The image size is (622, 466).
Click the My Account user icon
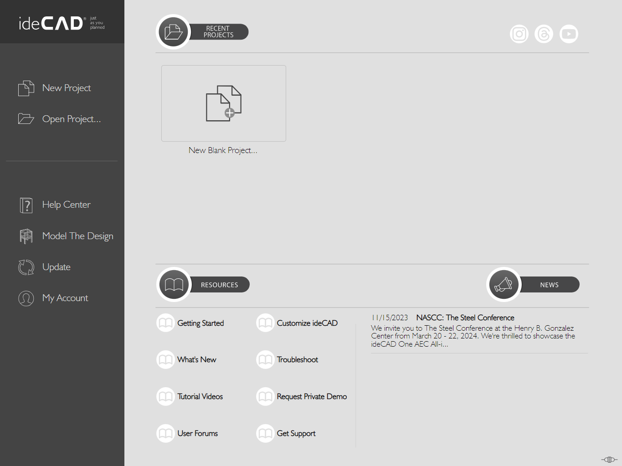click(x=26, y=298)
